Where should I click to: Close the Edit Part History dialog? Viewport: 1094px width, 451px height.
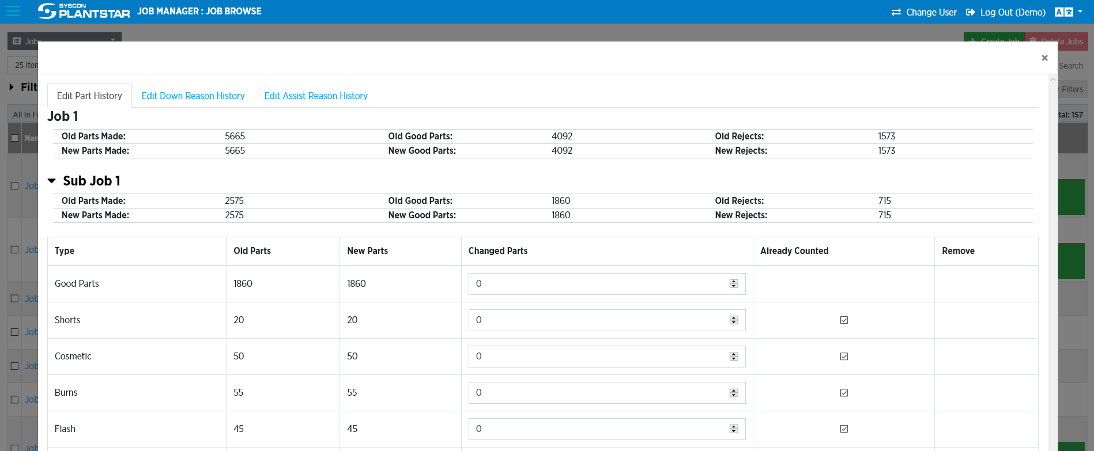[1044, 58]
